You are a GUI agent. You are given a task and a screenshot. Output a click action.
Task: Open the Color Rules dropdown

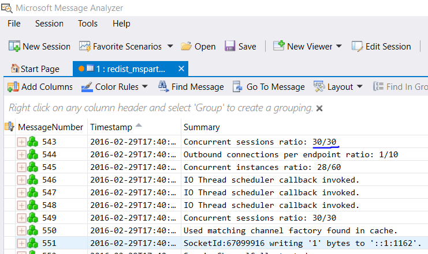(x=144, y=87)
